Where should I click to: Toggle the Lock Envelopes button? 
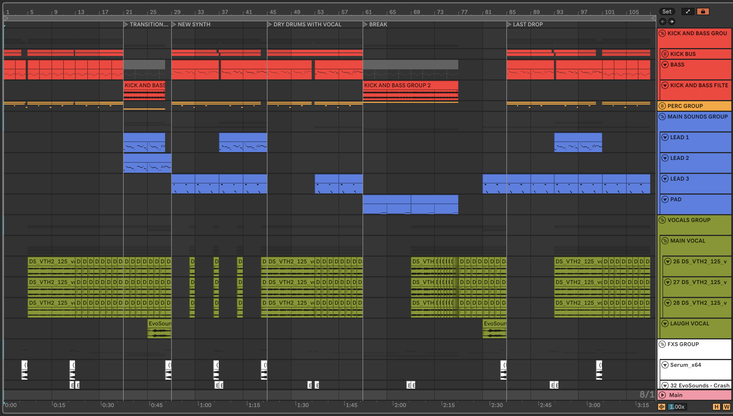tap(703, 11)
